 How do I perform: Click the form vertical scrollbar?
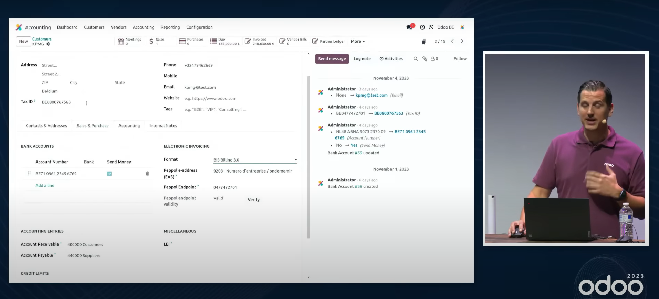click(308, 157)
